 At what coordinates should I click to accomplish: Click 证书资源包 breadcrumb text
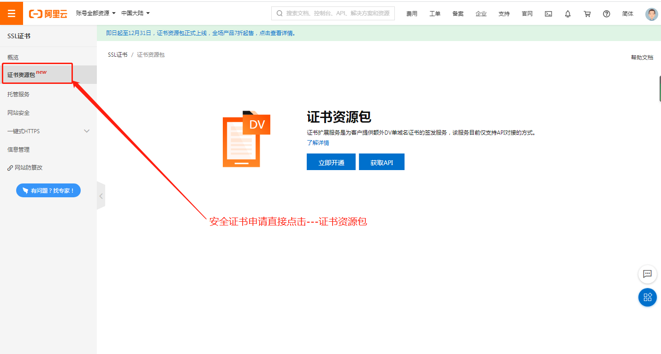point(151,55)
